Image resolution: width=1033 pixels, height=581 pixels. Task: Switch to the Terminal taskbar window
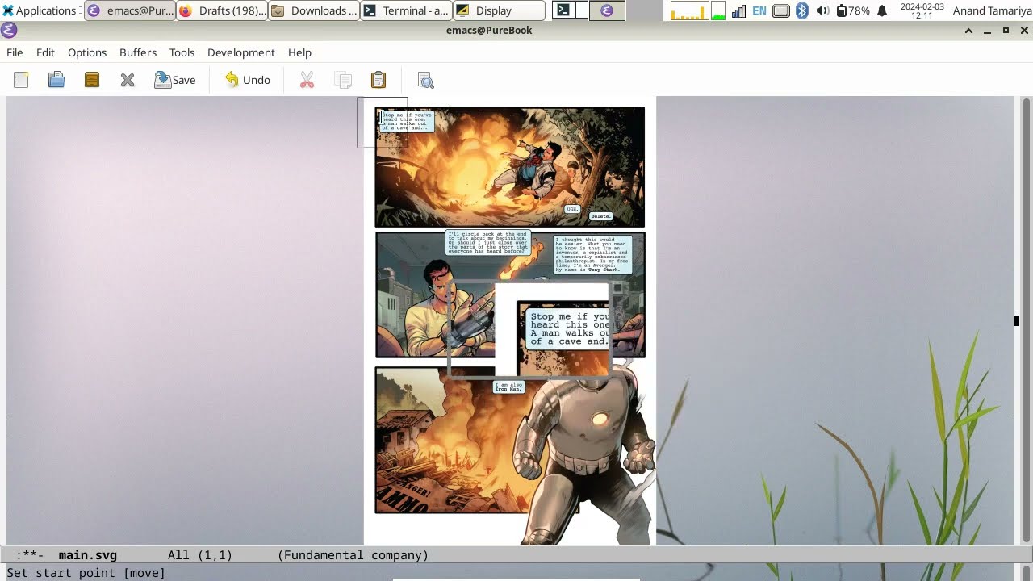(406, 10)
